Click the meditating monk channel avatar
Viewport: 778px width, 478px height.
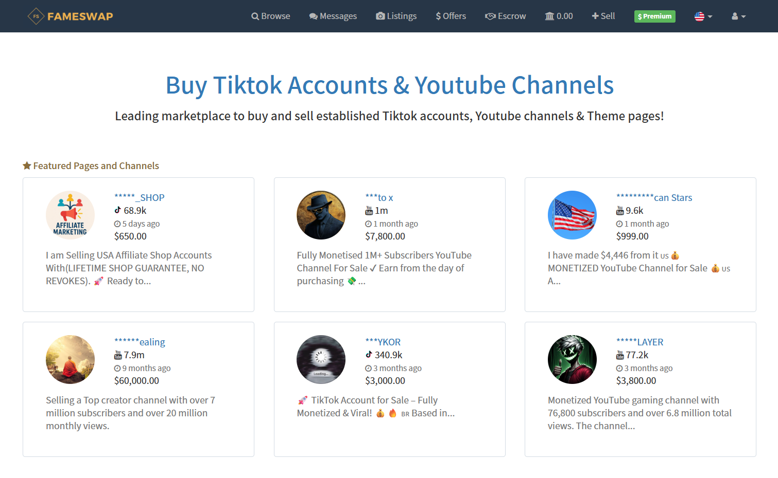(x=70, y=360)
